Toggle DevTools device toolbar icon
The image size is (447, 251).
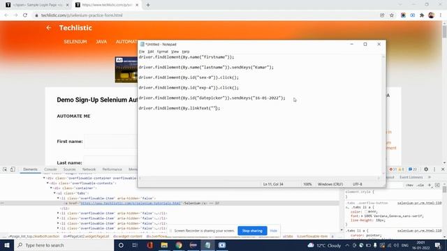click(13, 169)
